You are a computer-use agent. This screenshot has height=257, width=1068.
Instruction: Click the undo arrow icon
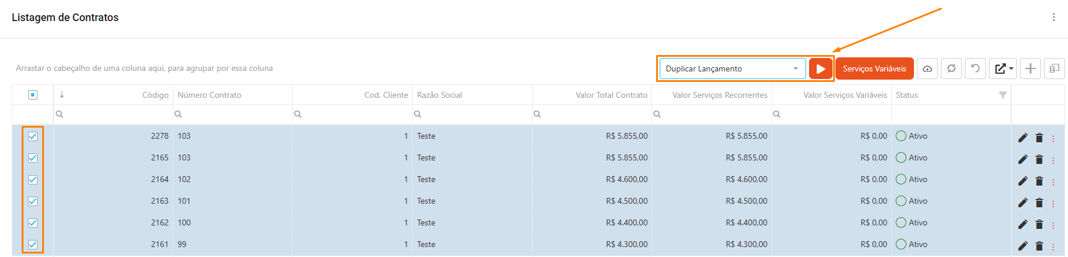point(975,68)
